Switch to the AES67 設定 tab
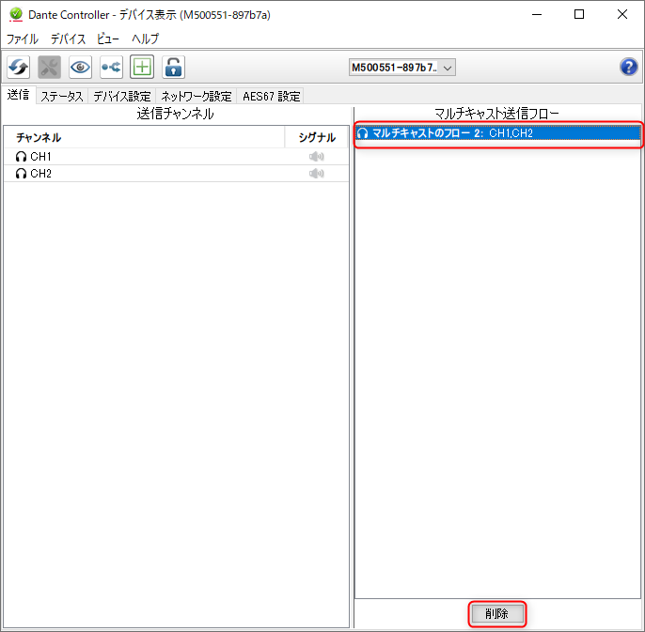The height and width of the screenshot is (632, 645). [271, 96]
